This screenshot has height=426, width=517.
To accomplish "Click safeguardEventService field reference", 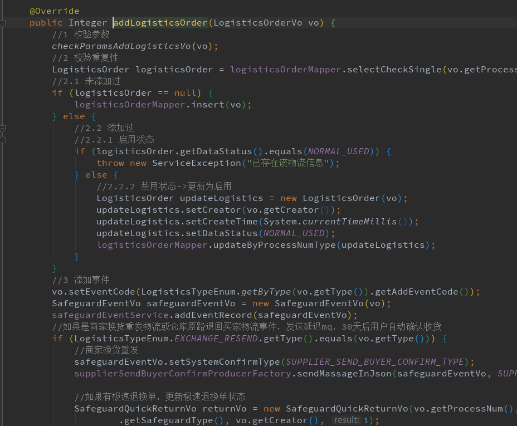I will click(x=110, y=315).
